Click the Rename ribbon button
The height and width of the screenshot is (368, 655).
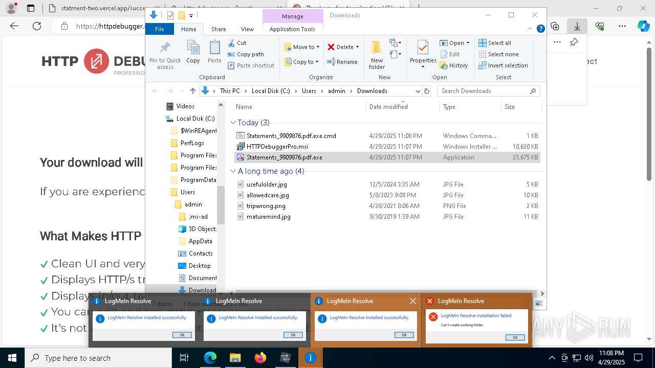coord(342,62)
